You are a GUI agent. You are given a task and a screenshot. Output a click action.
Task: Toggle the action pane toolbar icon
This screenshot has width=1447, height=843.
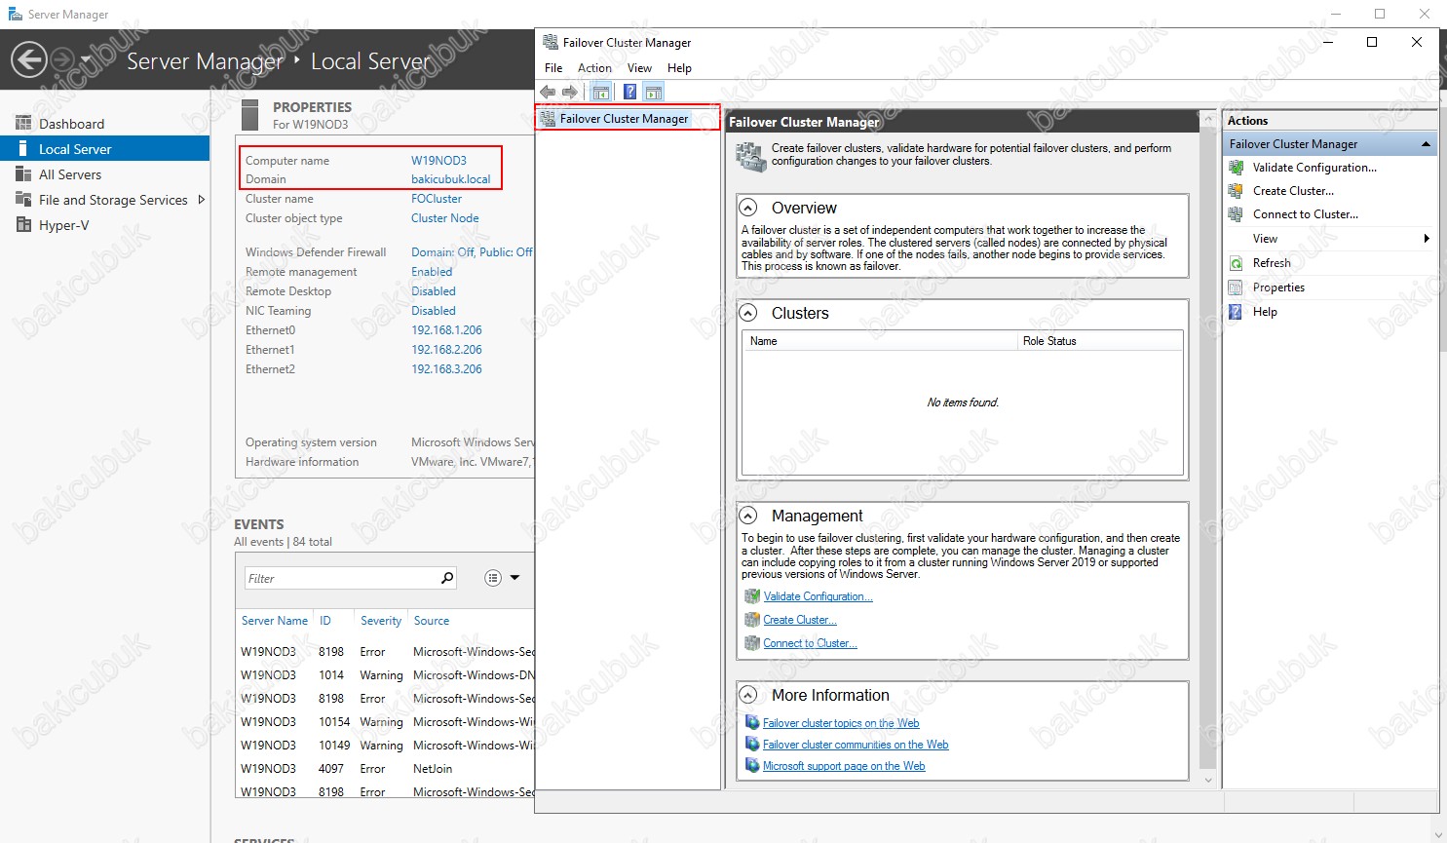point(654,92)
